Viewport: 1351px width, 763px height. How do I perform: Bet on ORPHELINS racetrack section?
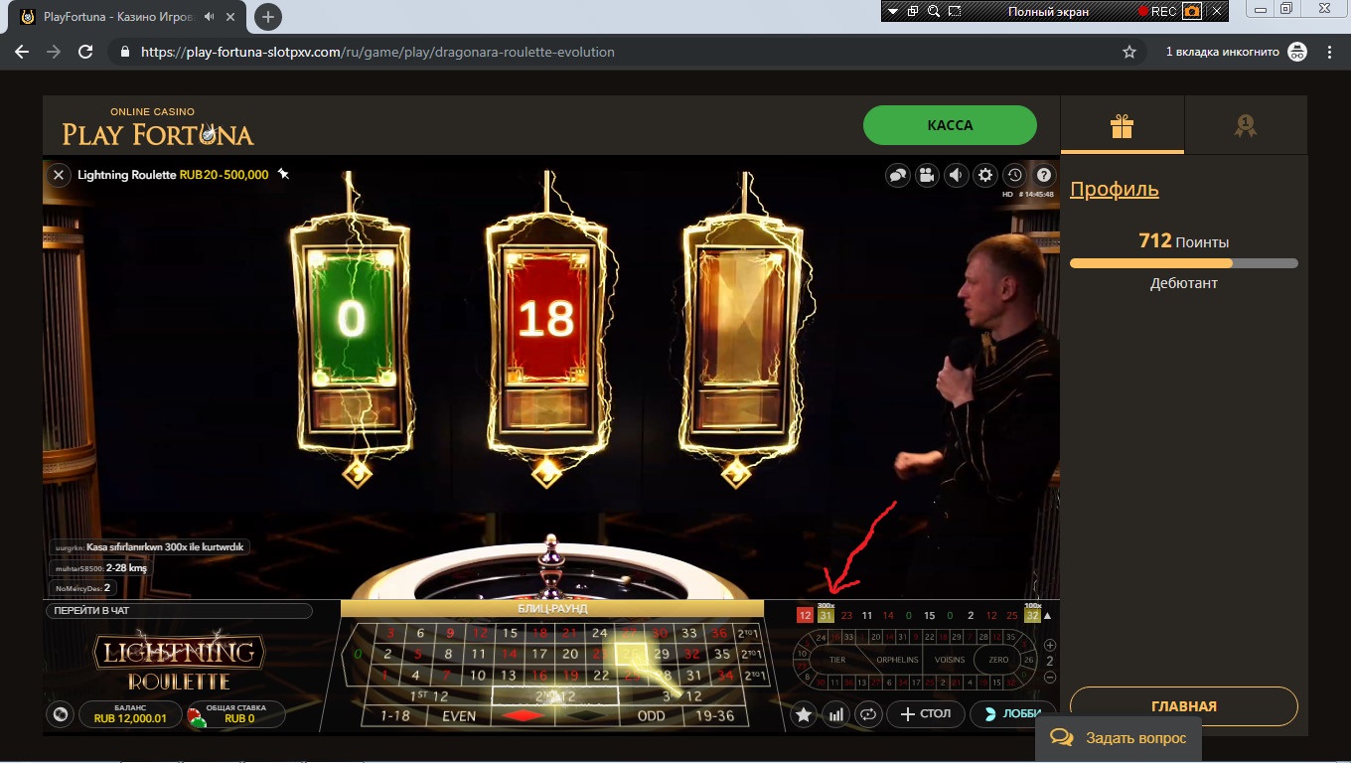(x=898, y=660)
